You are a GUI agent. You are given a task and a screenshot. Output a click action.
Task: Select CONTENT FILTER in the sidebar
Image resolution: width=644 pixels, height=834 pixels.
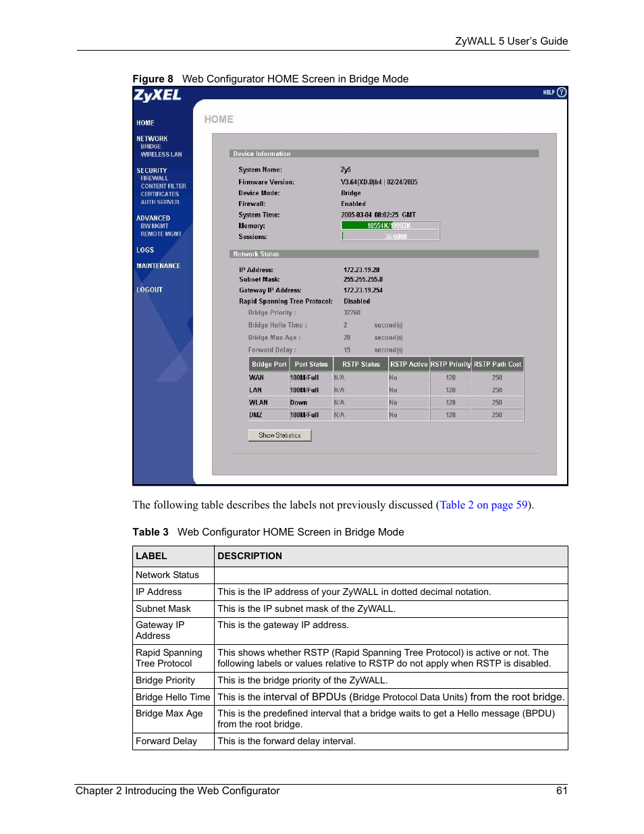pyautogui.click(x=162, y=186)
